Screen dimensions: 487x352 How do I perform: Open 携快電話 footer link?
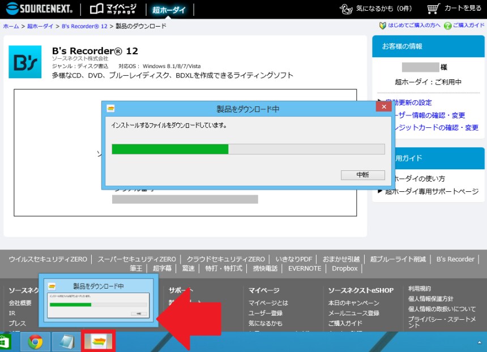[265, 268]
